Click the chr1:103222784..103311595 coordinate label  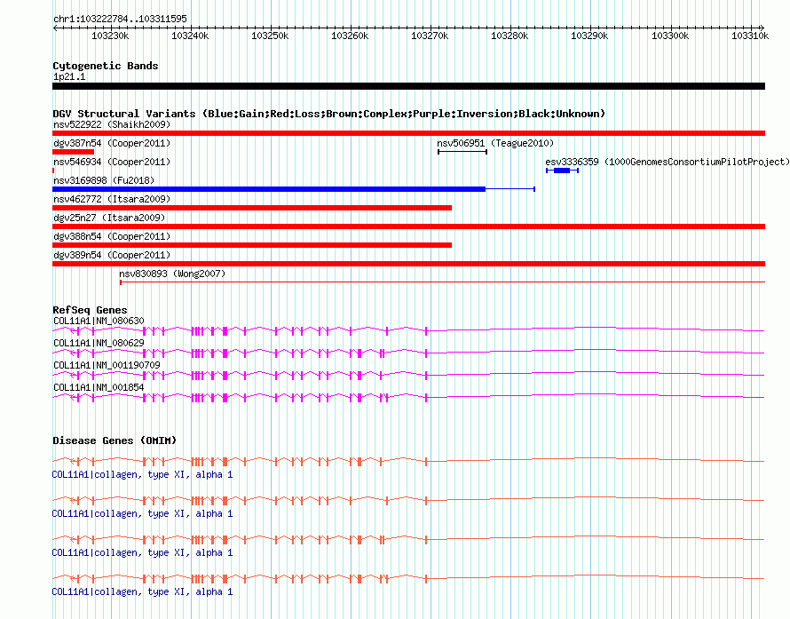pyautogui.click(x=120, y=19)
